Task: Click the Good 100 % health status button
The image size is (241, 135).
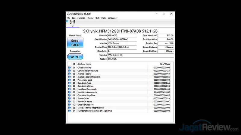Action: (75, 43)
